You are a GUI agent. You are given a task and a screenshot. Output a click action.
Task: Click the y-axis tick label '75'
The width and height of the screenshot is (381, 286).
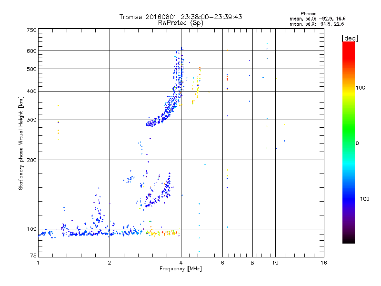pos(33,255)
